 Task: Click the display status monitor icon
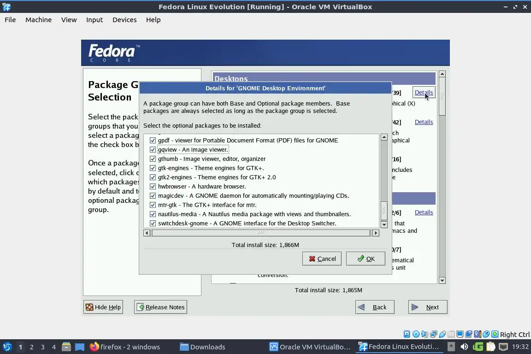point(460,334)
